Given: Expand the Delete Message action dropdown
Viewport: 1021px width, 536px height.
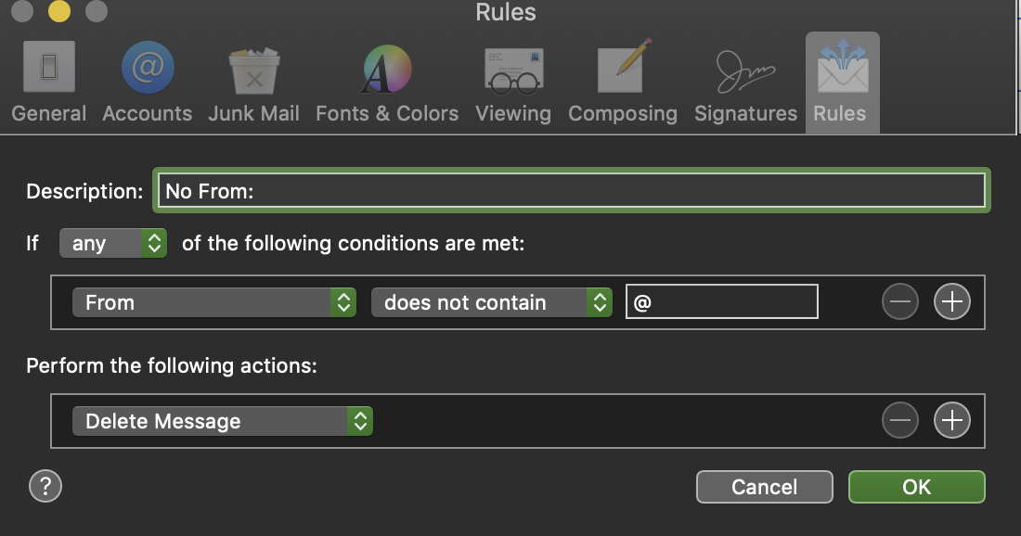Looking at the screenshot, I should coord(222,421).
